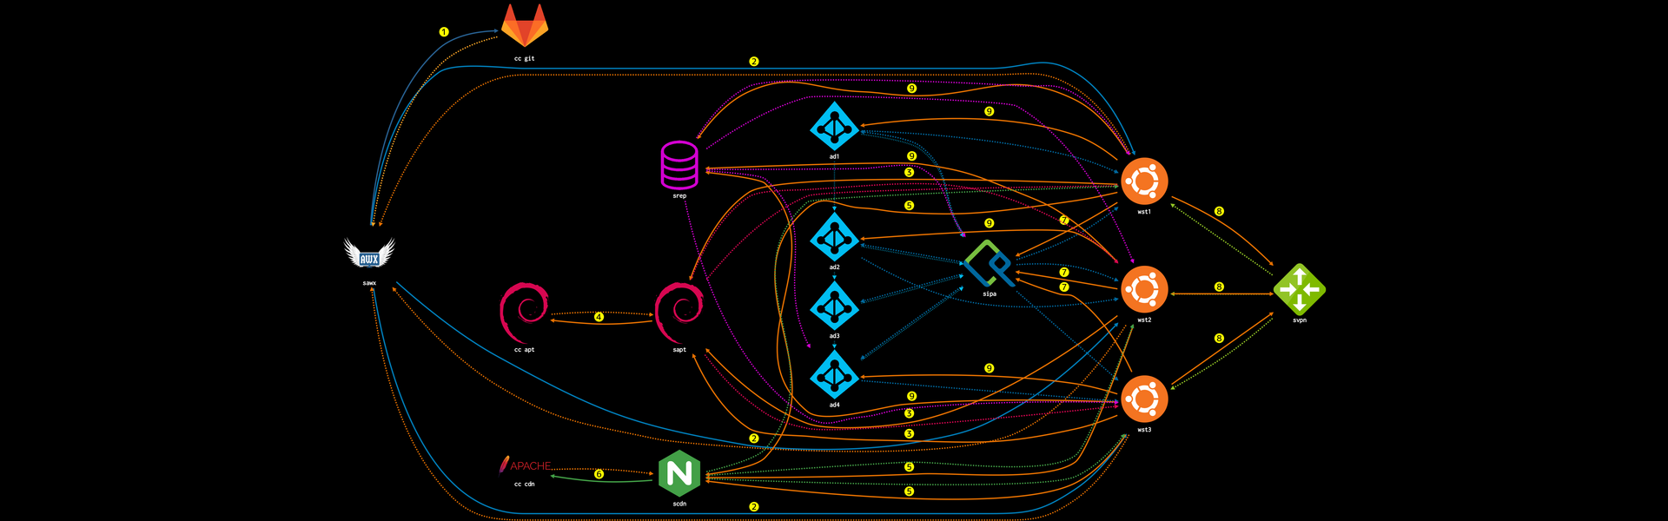The height and width of the screenshot is (521, 1668).
Task: Click the yellow step 1 marker near GitLab
Action: point(444,32)
